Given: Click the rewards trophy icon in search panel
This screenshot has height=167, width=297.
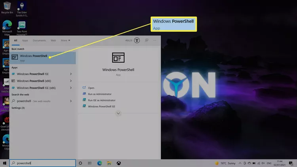Looking at the screenshot, I should pyautogui.click(x=137, y=40).
